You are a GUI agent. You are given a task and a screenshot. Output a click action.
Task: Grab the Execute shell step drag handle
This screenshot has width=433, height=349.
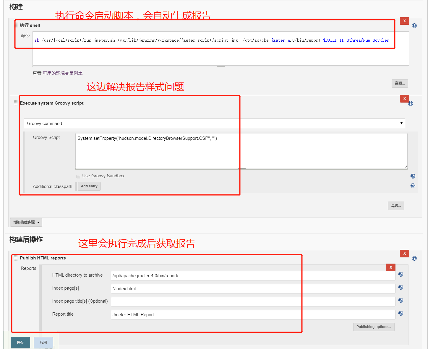tap(16, 25)
